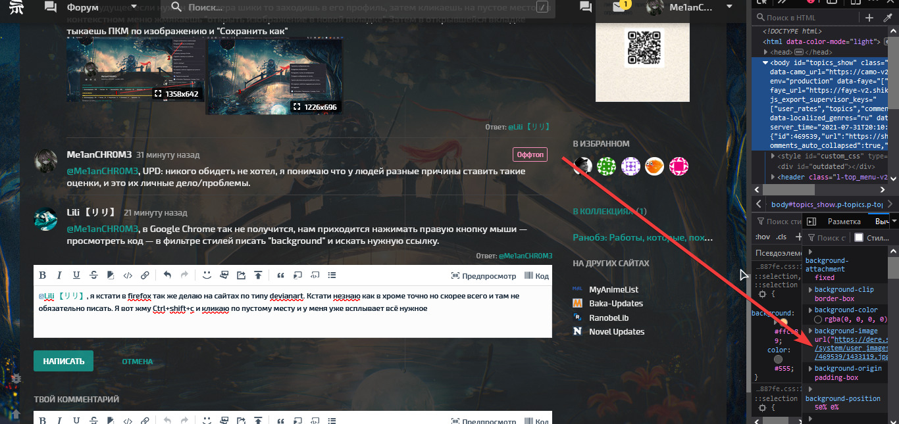Open the mail notifications icon

click(619, 7)
